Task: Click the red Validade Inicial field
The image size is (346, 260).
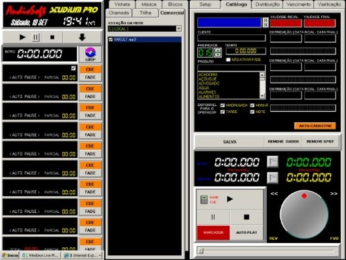Action: tap(286, 23)
